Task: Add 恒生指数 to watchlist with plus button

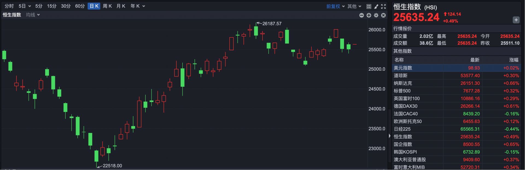Action: coord(516,20)
